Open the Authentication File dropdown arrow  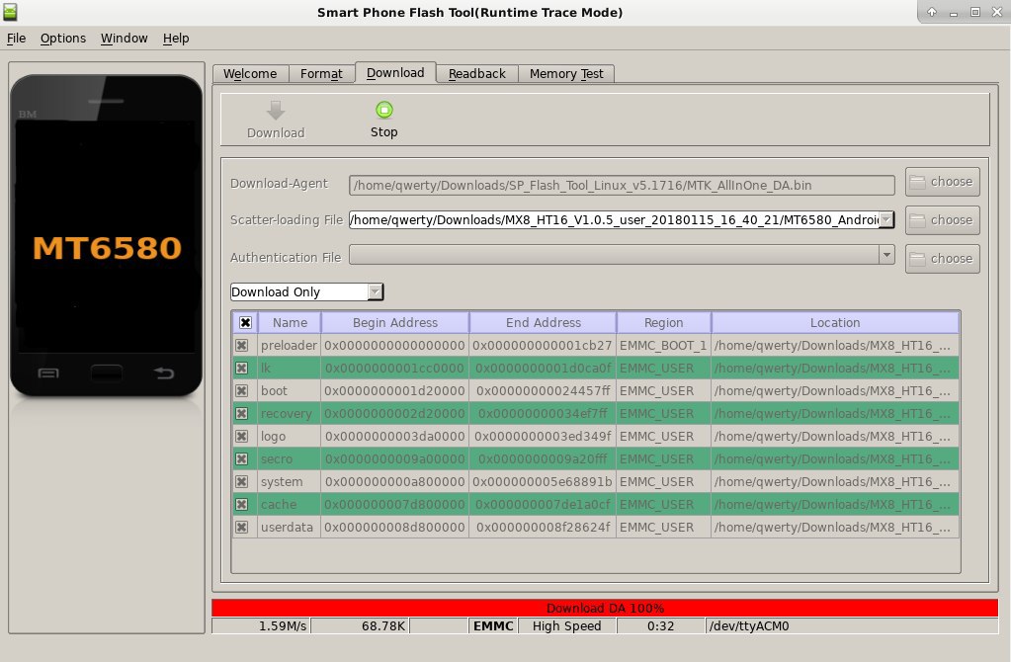[x=886, y=255]
